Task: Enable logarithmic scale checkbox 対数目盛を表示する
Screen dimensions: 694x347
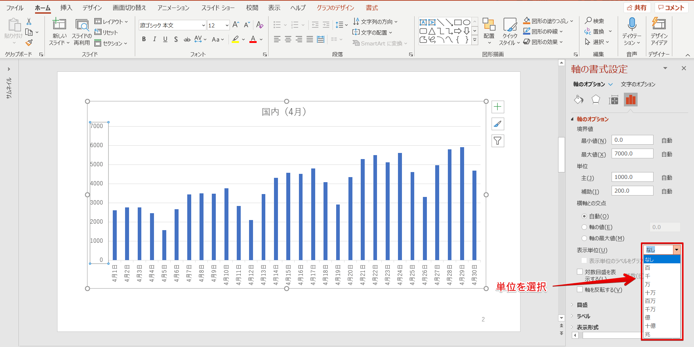Action: tap(580, 272)
